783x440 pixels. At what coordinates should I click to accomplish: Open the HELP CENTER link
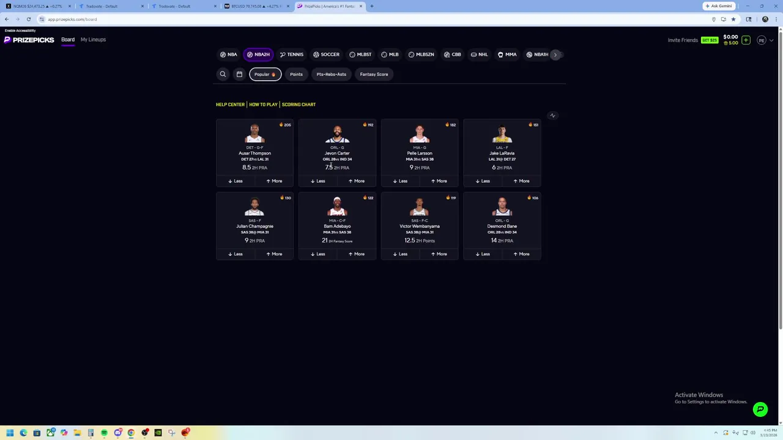(230, 105)
